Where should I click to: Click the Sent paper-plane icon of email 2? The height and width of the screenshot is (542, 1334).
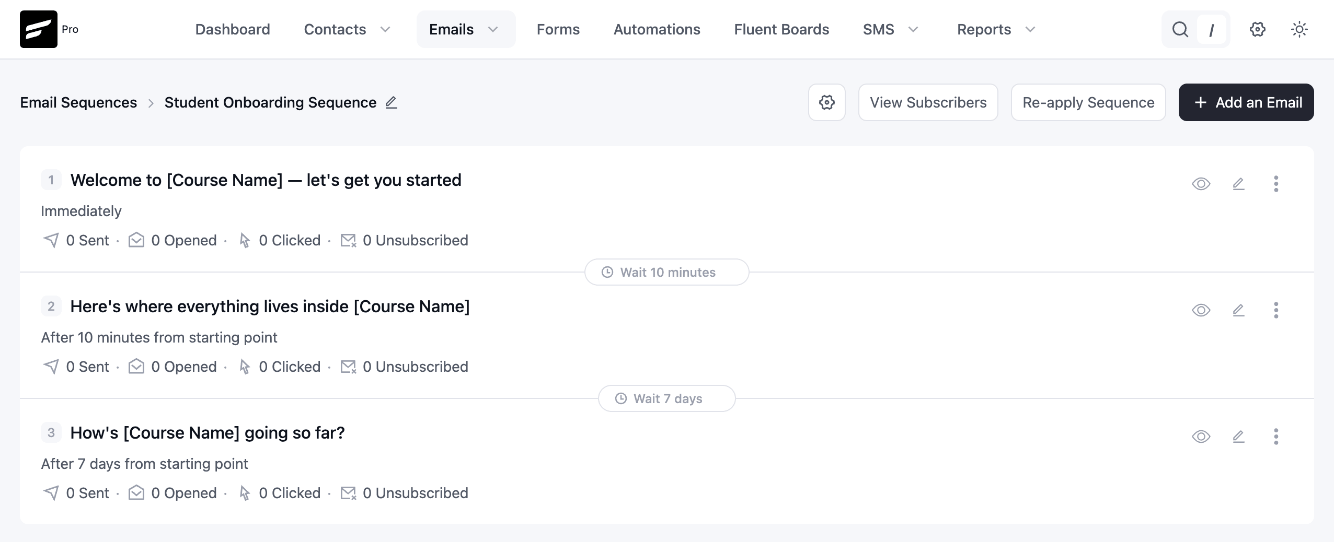51,367
